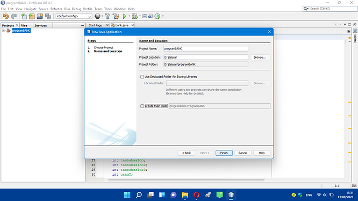This screenshot has height=201, width=358.
Task: Open the Task View taskbar icon
Action: pos(150,195)
